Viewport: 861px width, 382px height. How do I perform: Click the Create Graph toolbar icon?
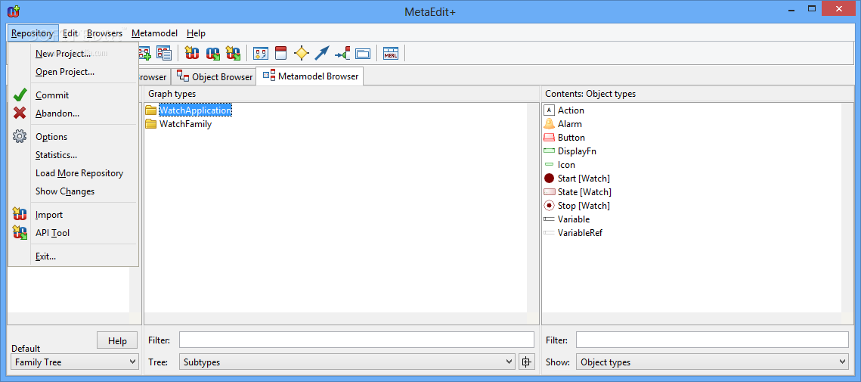[144, 53]
